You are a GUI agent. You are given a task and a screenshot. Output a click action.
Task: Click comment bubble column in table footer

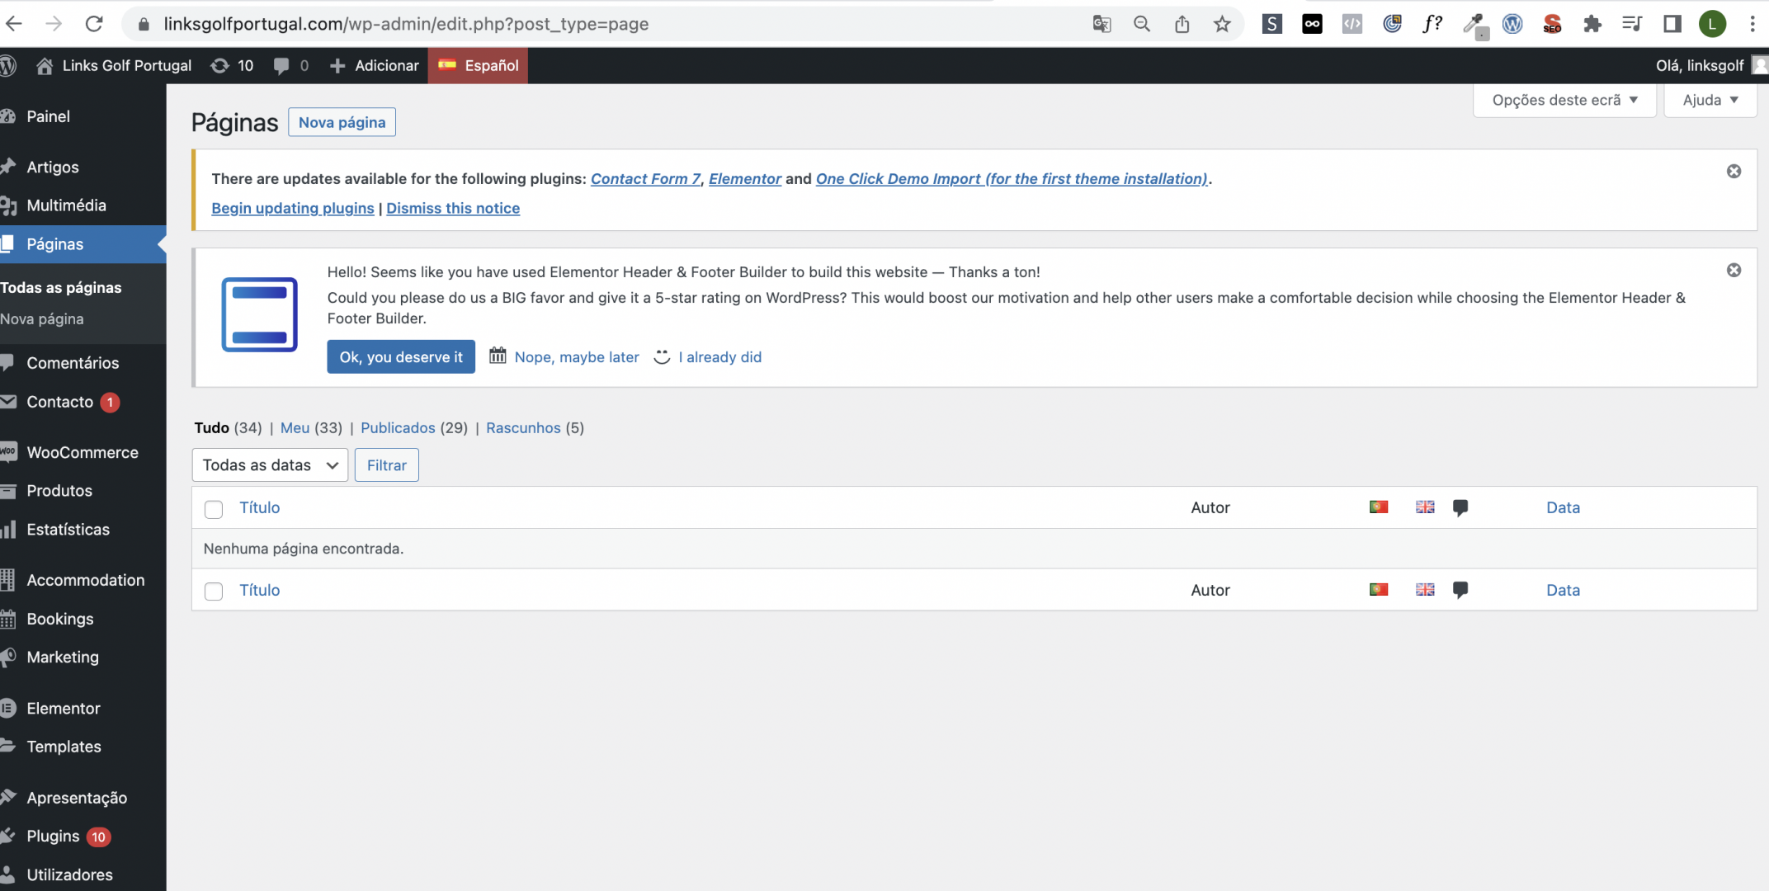(x=1460, y=590)
